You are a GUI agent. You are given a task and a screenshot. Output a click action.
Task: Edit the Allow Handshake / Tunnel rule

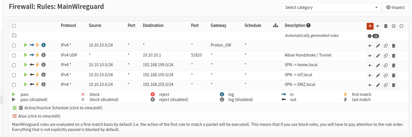(378, 55)
